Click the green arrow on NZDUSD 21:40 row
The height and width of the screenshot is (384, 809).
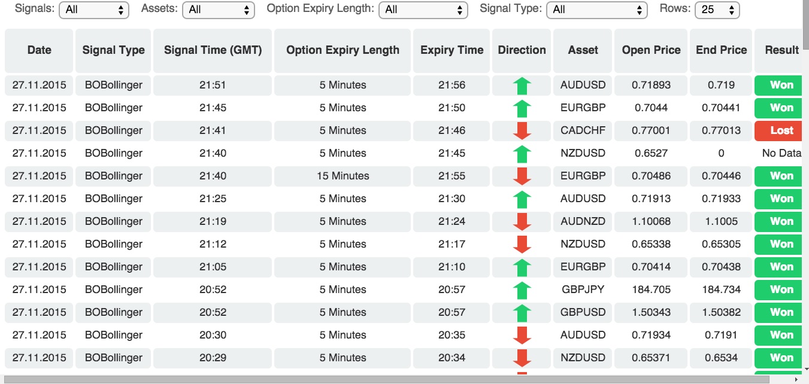point(522,154)
